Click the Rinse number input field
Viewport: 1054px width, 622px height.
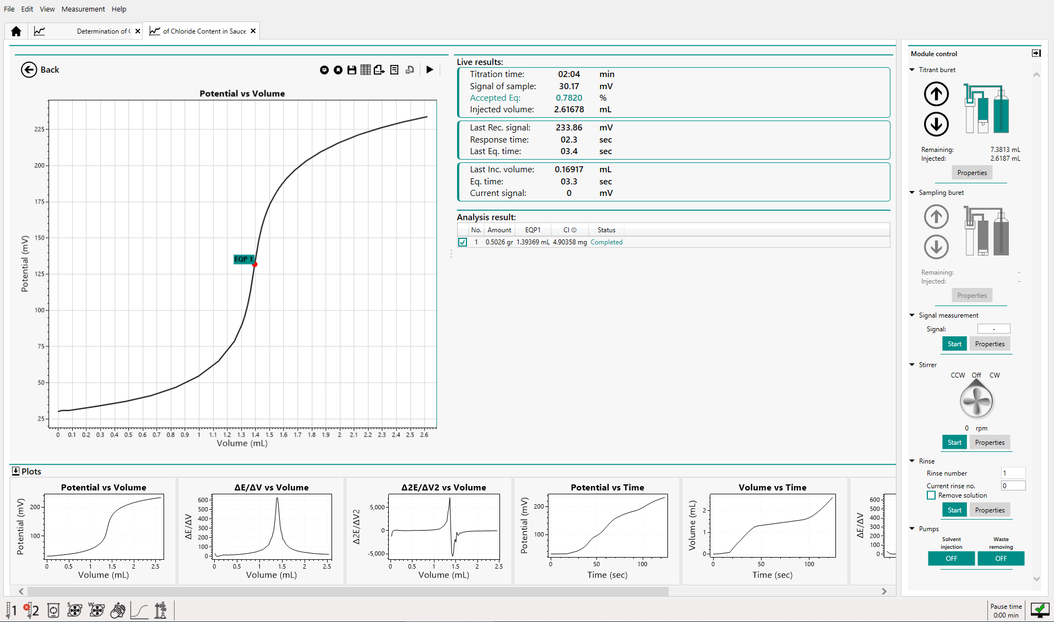click(x=1012, y=473)
